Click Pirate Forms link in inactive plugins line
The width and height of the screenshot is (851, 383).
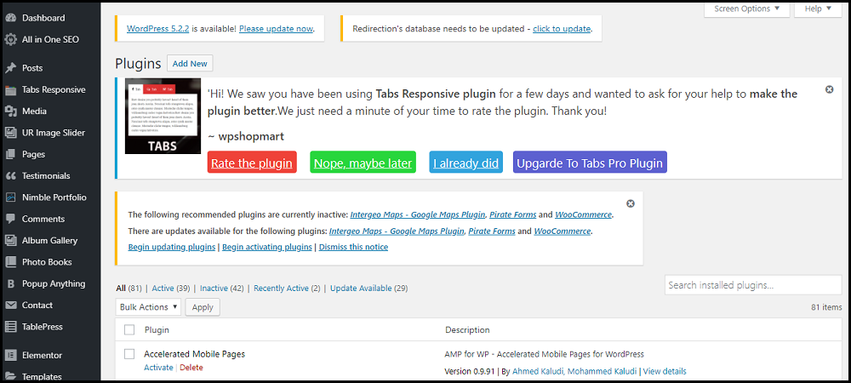[513, 214]
